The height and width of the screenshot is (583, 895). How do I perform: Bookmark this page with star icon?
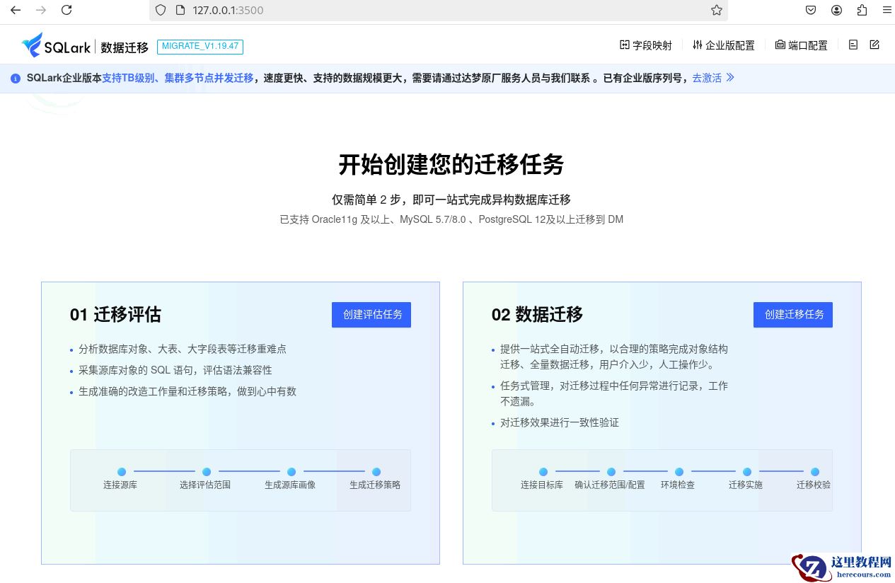point(716,10)
